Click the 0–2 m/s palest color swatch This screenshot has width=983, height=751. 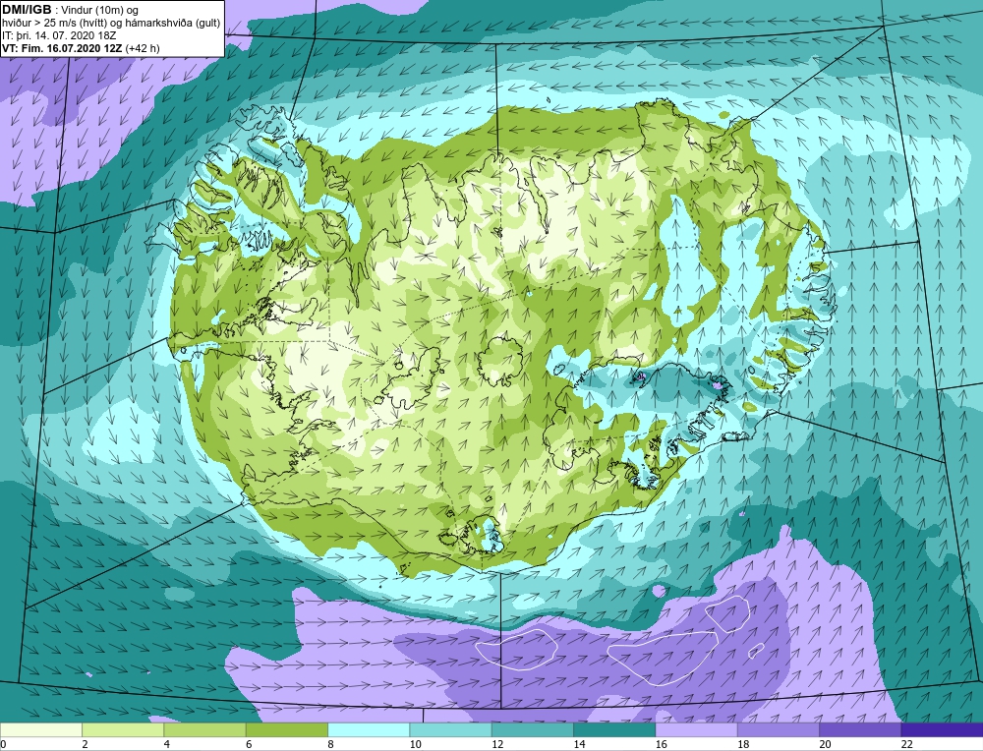coord(40,730)
